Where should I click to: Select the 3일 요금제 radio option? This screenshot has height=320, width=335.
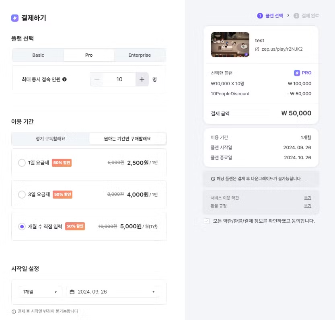point(22,194)
